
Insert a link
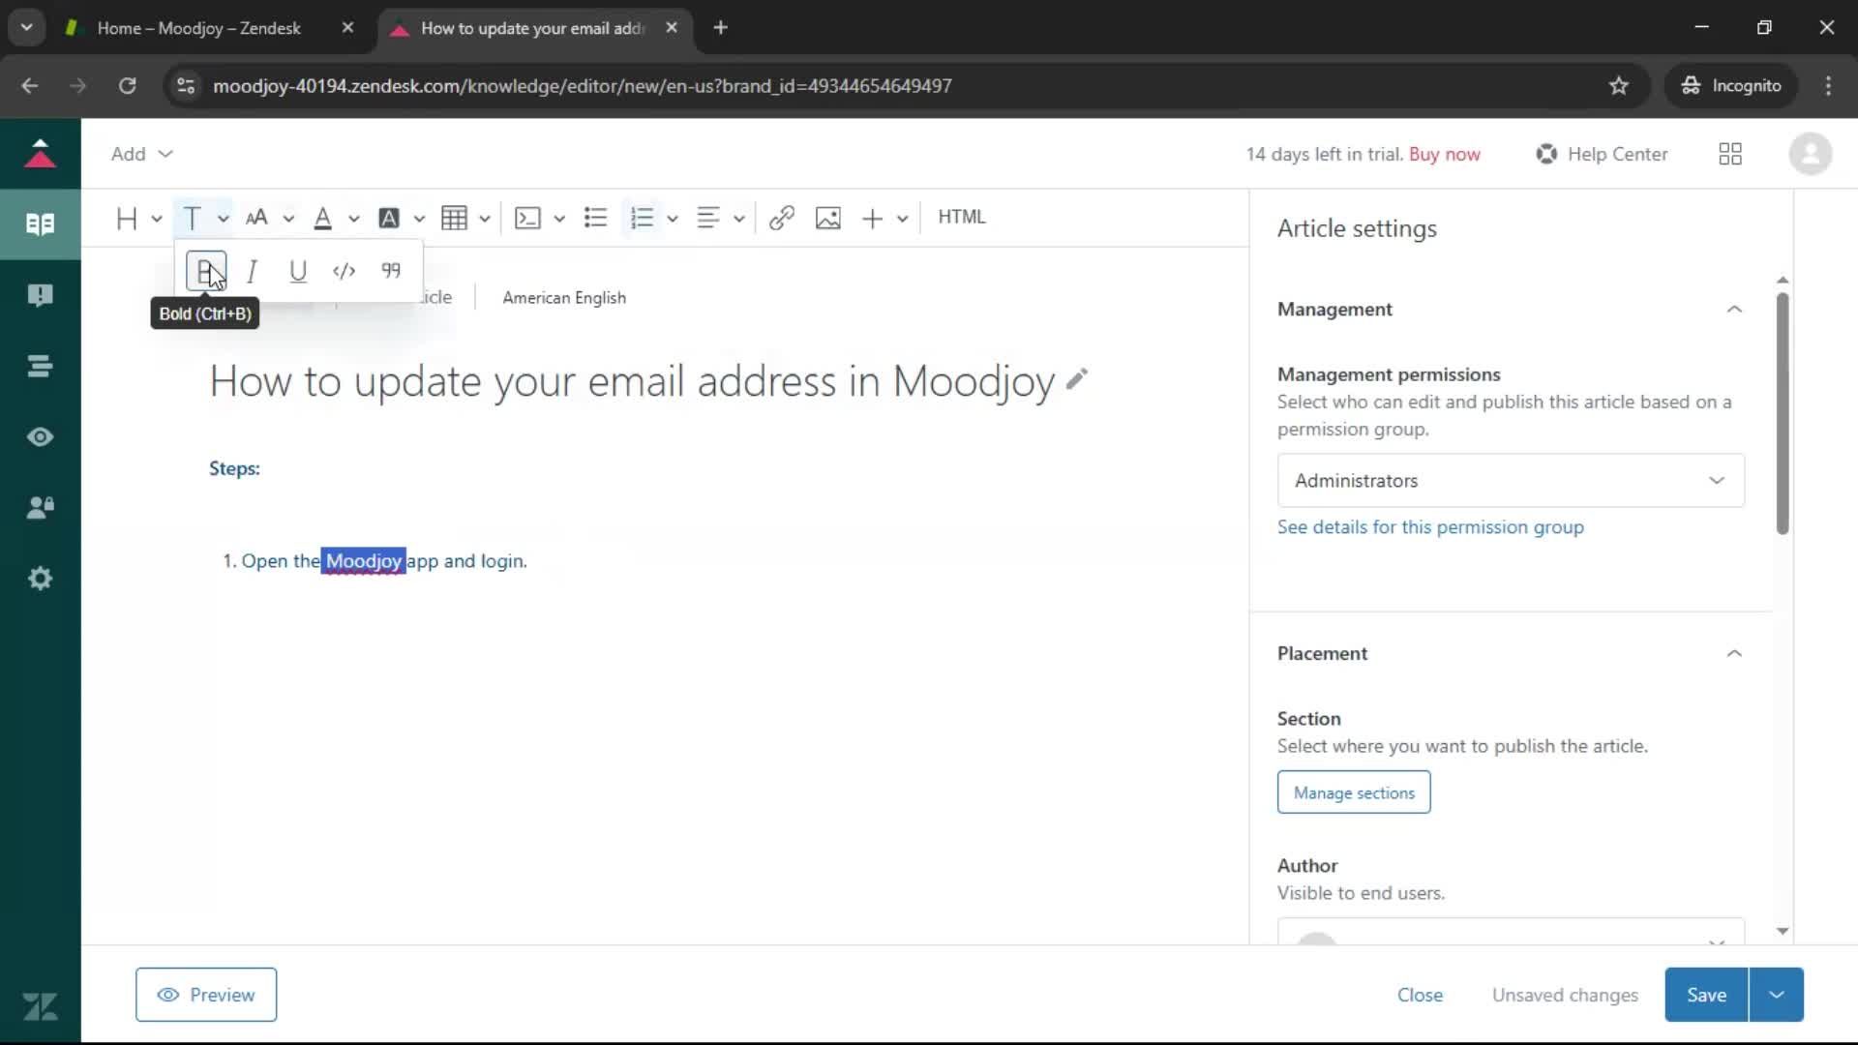[782, 219]
